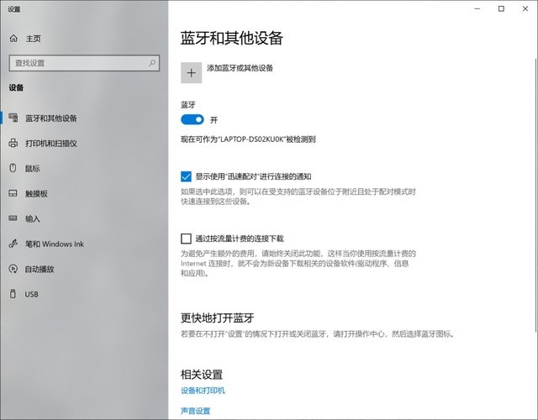Screen dimensions: 538x420
Task: Click the printer icon in sidebar
Action: (13, 143)
